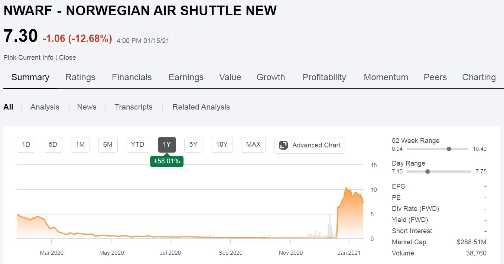Filter by News

(87, 107)
